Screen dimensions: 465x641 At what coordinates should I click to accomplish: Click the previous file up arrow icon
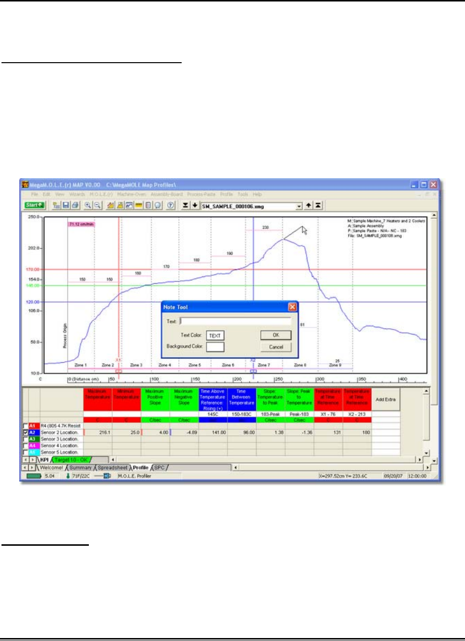[x=309, y=205]
